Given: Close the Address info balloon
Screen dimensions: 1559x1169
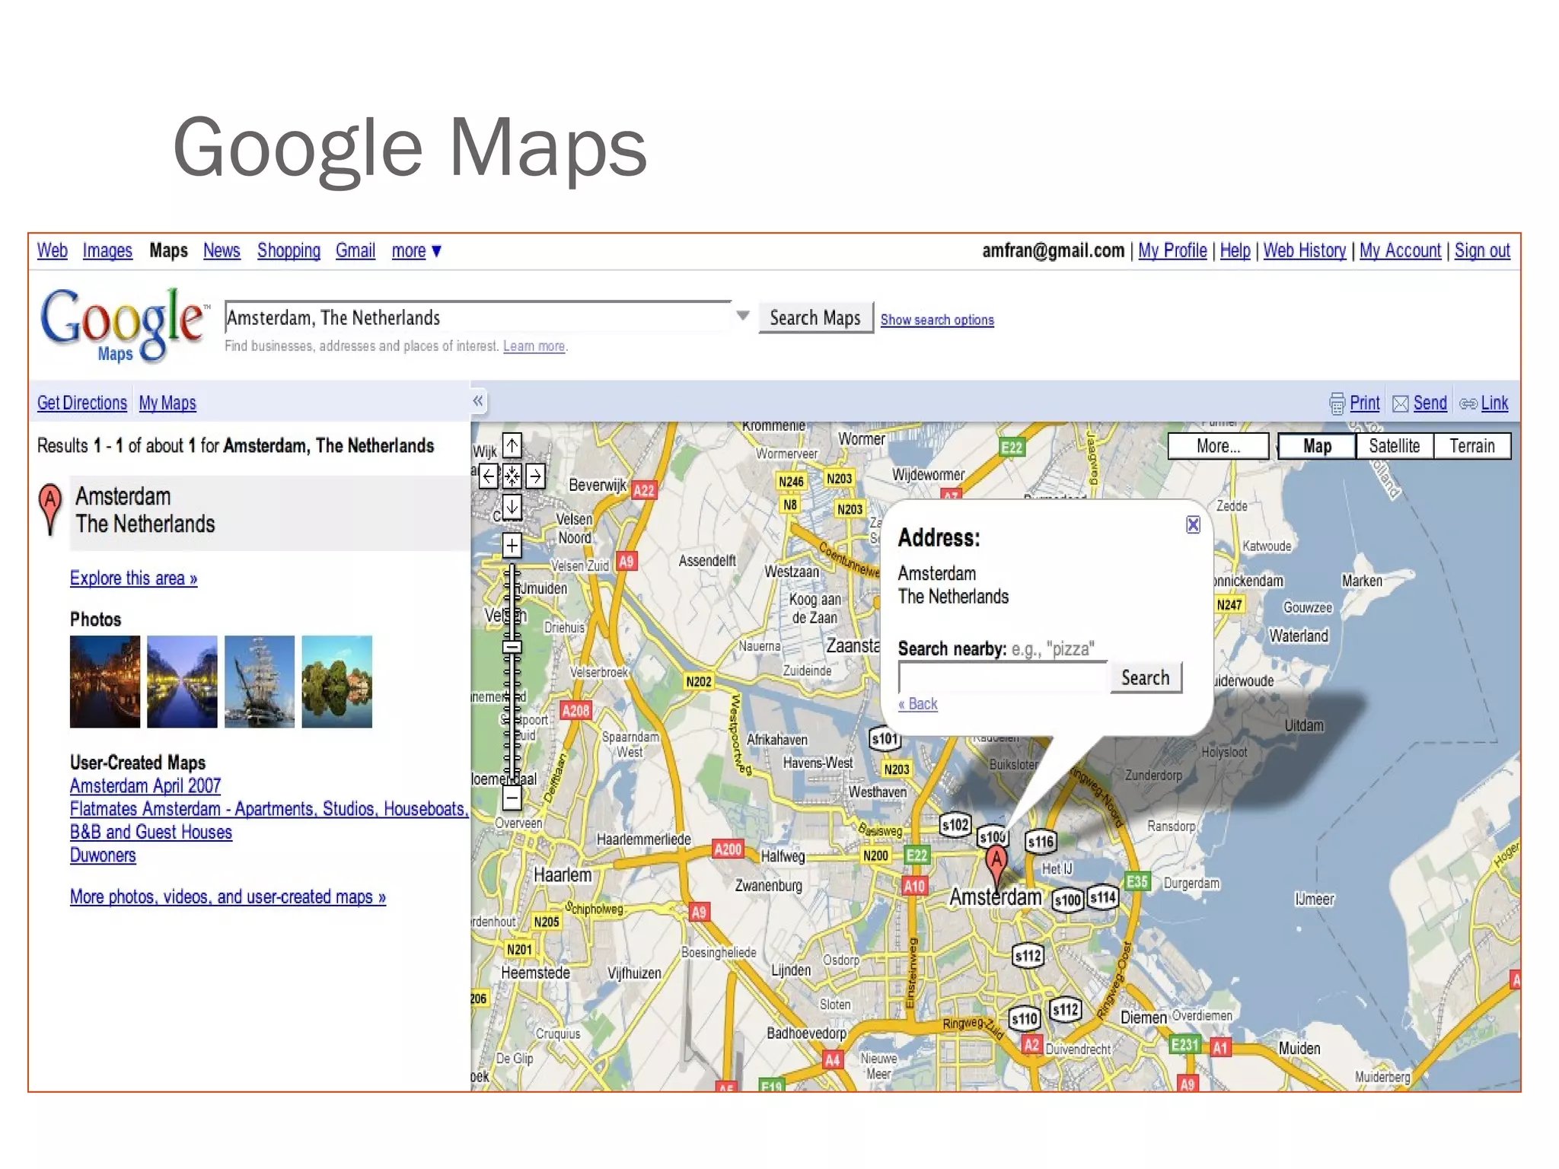Looking at the screenshot, I should click(1193, 524).
